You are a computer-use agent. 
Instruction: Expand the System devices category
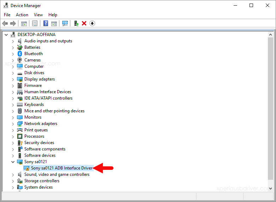(13, 188)
